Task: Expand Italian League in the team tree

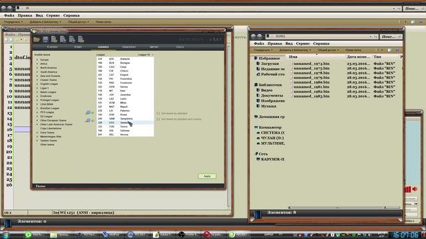Action: pyautogui.click(x=37, y=92)
